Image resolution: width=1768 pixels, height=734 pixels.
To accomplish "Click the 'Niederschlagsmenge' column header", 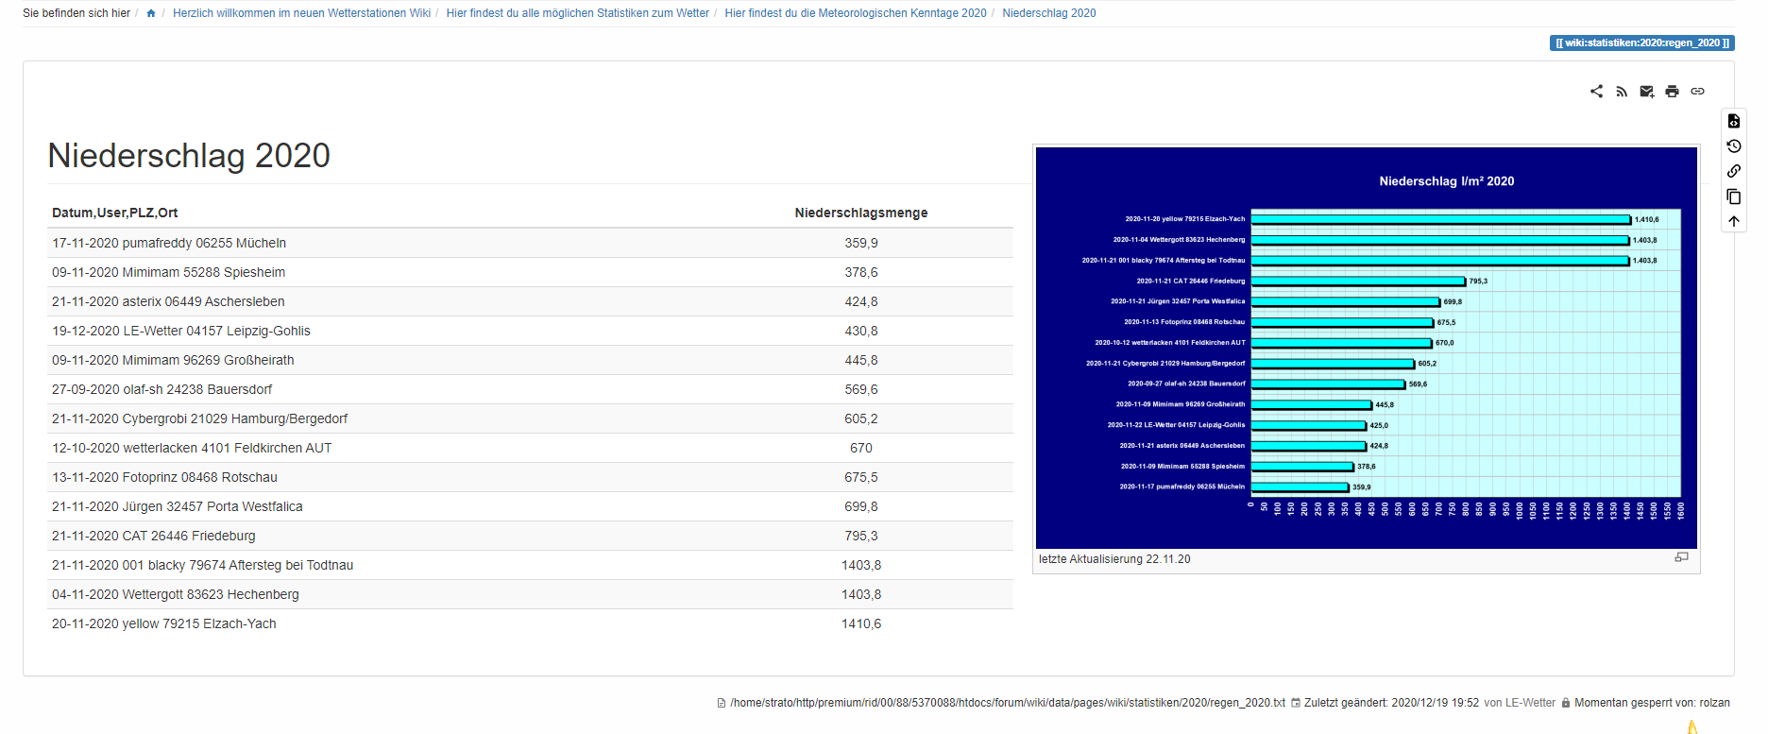I will [860, 213].
